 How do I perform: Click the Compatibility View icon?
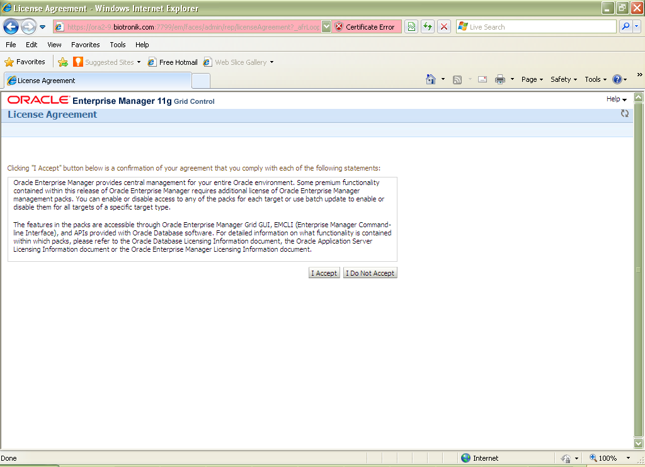pyautogui.click(x=411, y=27)
